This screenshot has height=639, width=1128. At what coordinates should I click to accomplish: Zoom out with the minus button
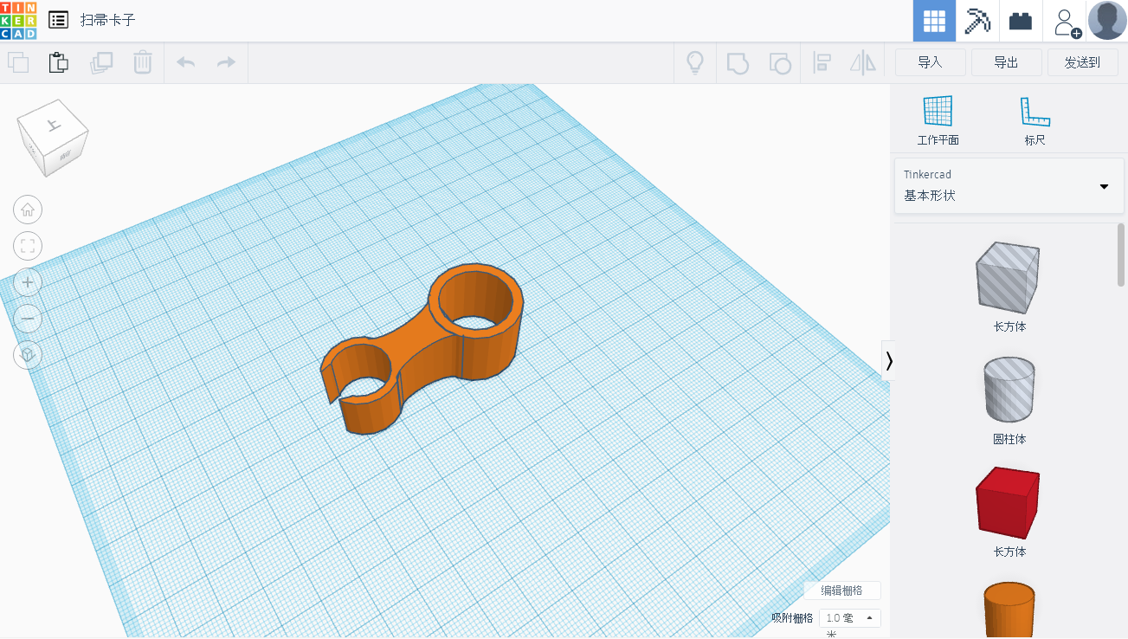pyautogui.click(x=28, y=319)
